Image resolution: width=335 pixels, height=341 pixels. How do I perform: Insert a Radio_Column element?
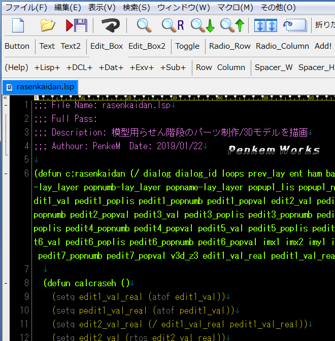pyautogui.click(x=282, y=46)
